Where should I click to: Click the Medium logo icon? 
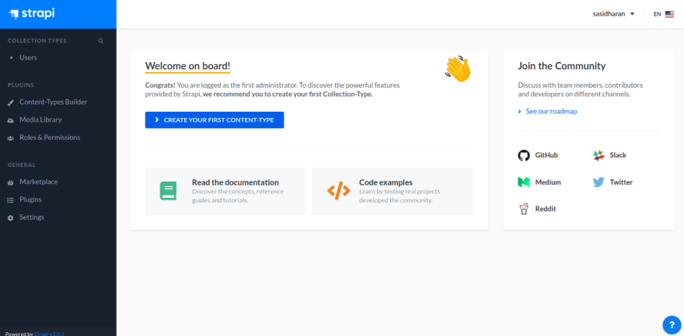(524, 182)
